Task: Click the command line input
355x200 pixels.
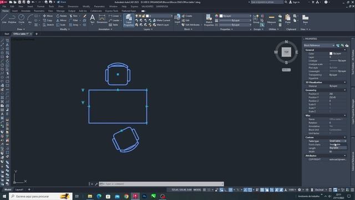Action: pos(161,184)
